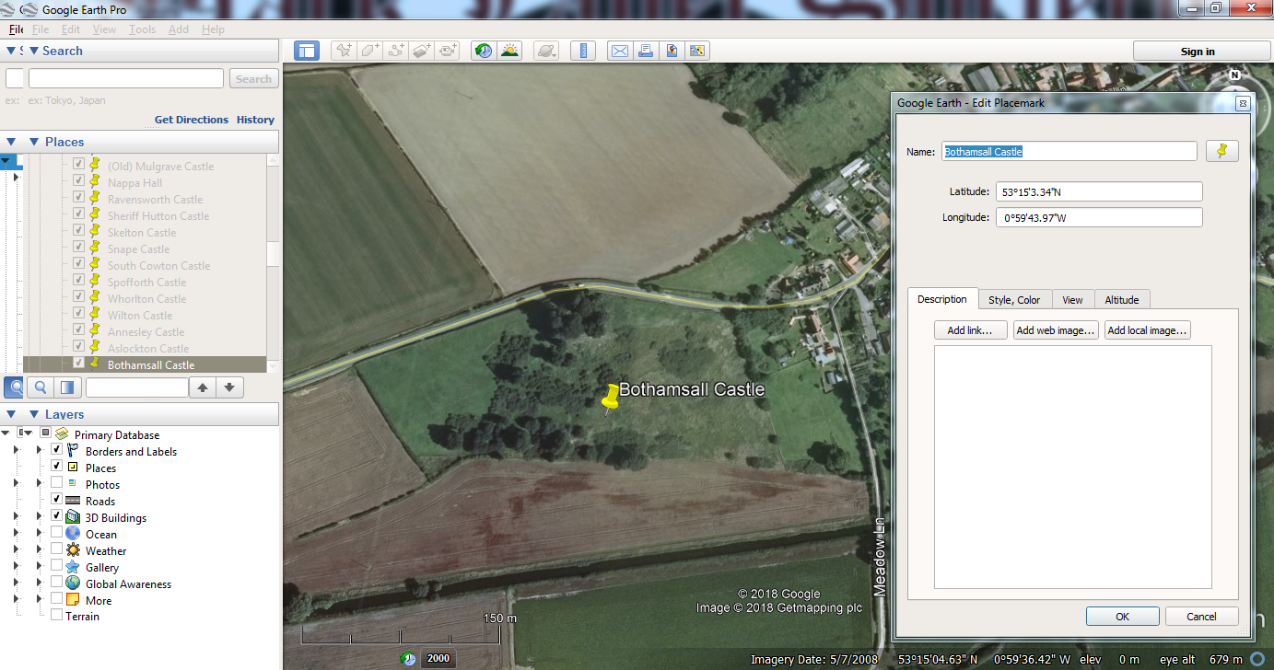Click the Add link... button
Viewport: 1274px width, 670px height.
pyautogui.click(x=970, y=330)
